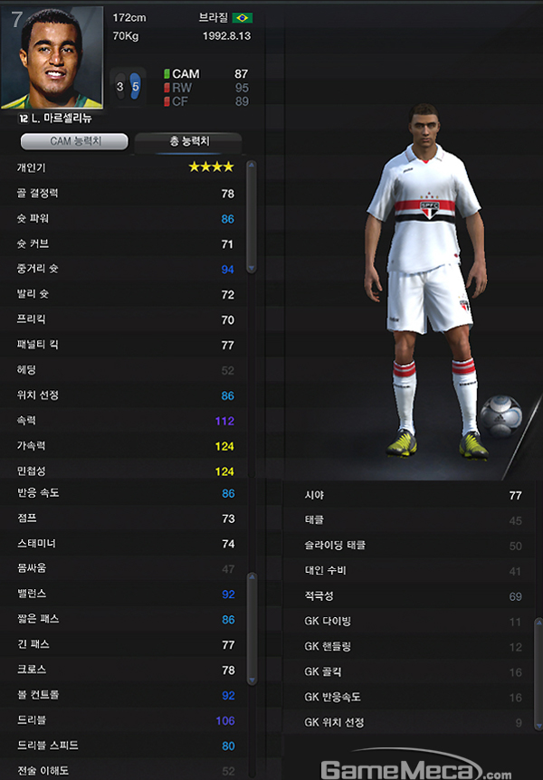Click the player portrait photo
Viewport: 543px width, 780px height.
click(x=52, y=57)
